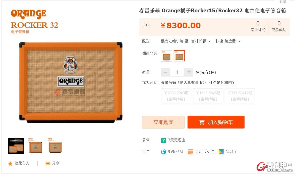Click the shopping cart icon

point(202,122)
